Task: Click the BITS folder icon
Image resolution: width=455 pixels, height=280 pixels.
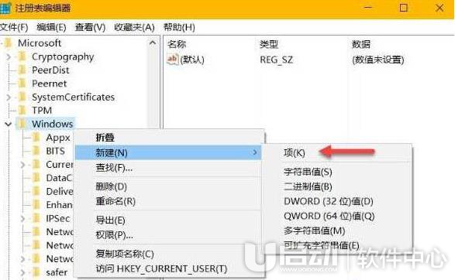Action: pyautogui.click(x=36, y=151)
